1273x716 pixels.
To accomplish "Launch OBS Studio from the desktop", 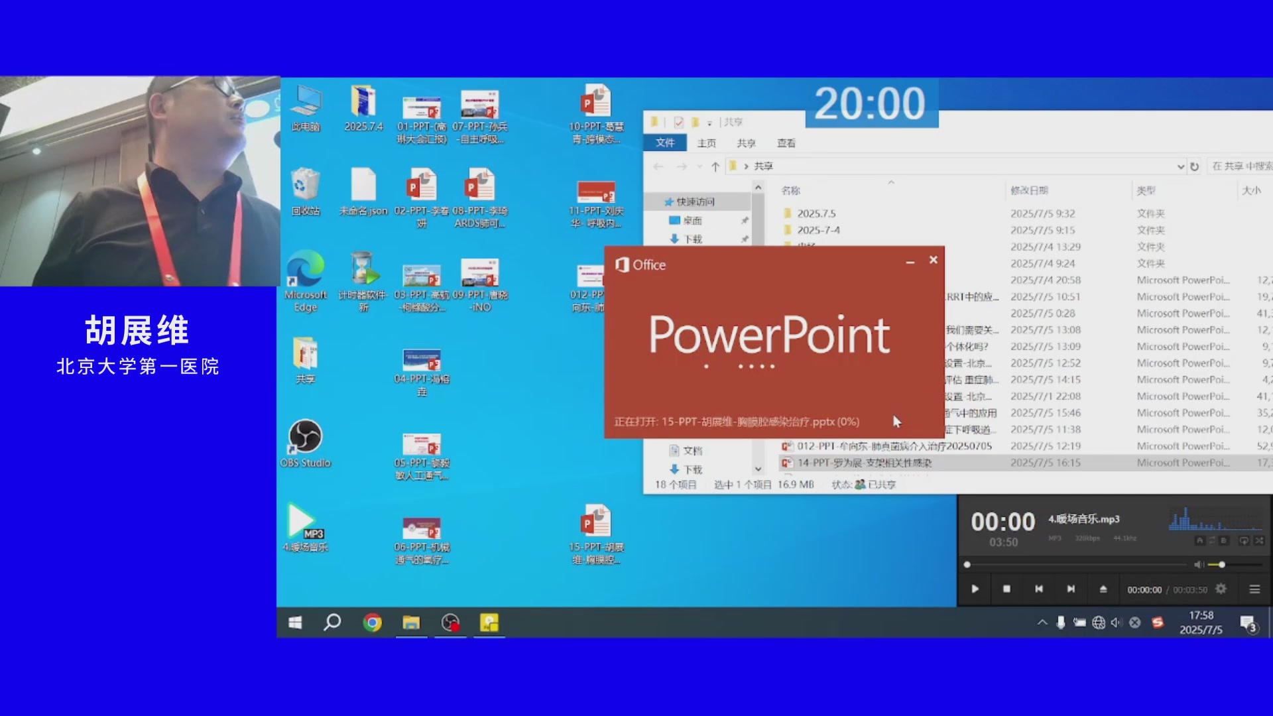I will pos(306,444).
